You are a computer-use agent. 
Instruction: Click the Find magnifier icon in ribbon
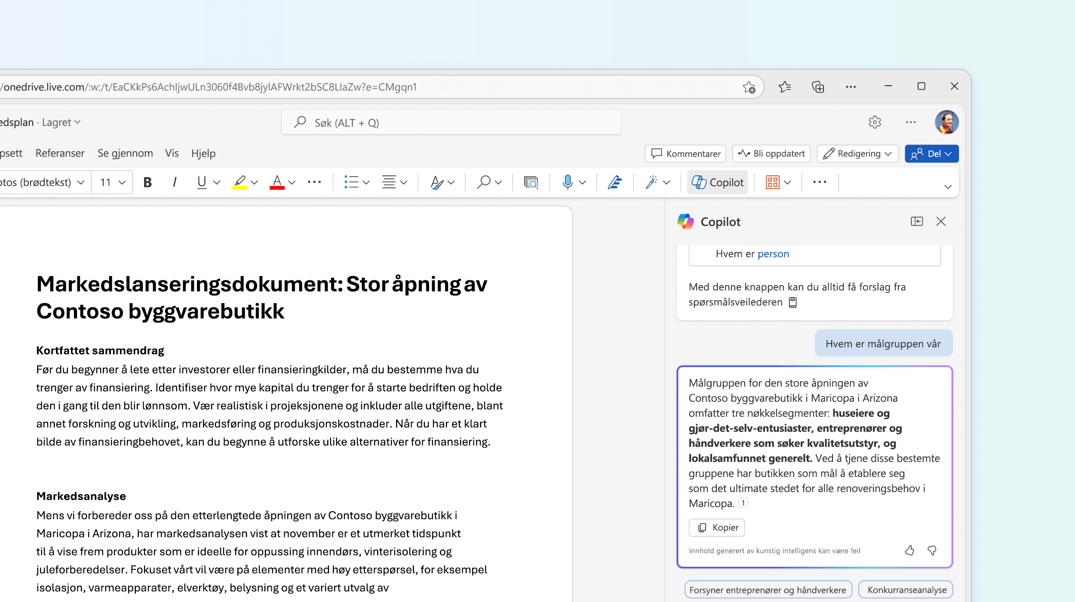[484, 182]
